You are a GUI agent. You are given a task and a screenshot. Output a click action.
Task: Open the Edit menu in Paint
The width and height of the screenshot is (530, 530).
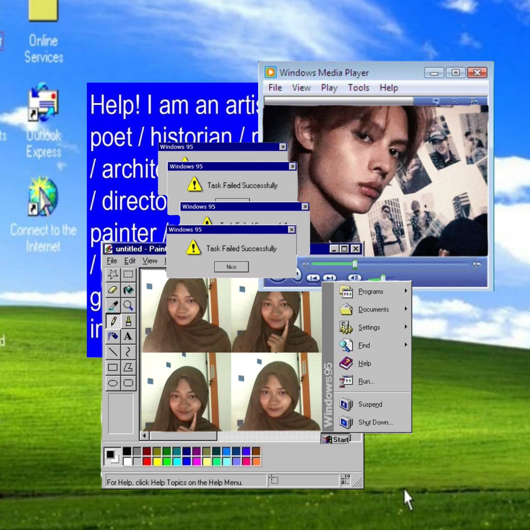[129, 261]
